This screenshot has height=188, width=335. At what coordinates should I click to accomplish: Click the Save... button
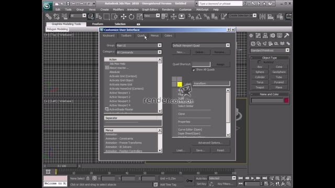pyautogui.click(x=200, y=150)
